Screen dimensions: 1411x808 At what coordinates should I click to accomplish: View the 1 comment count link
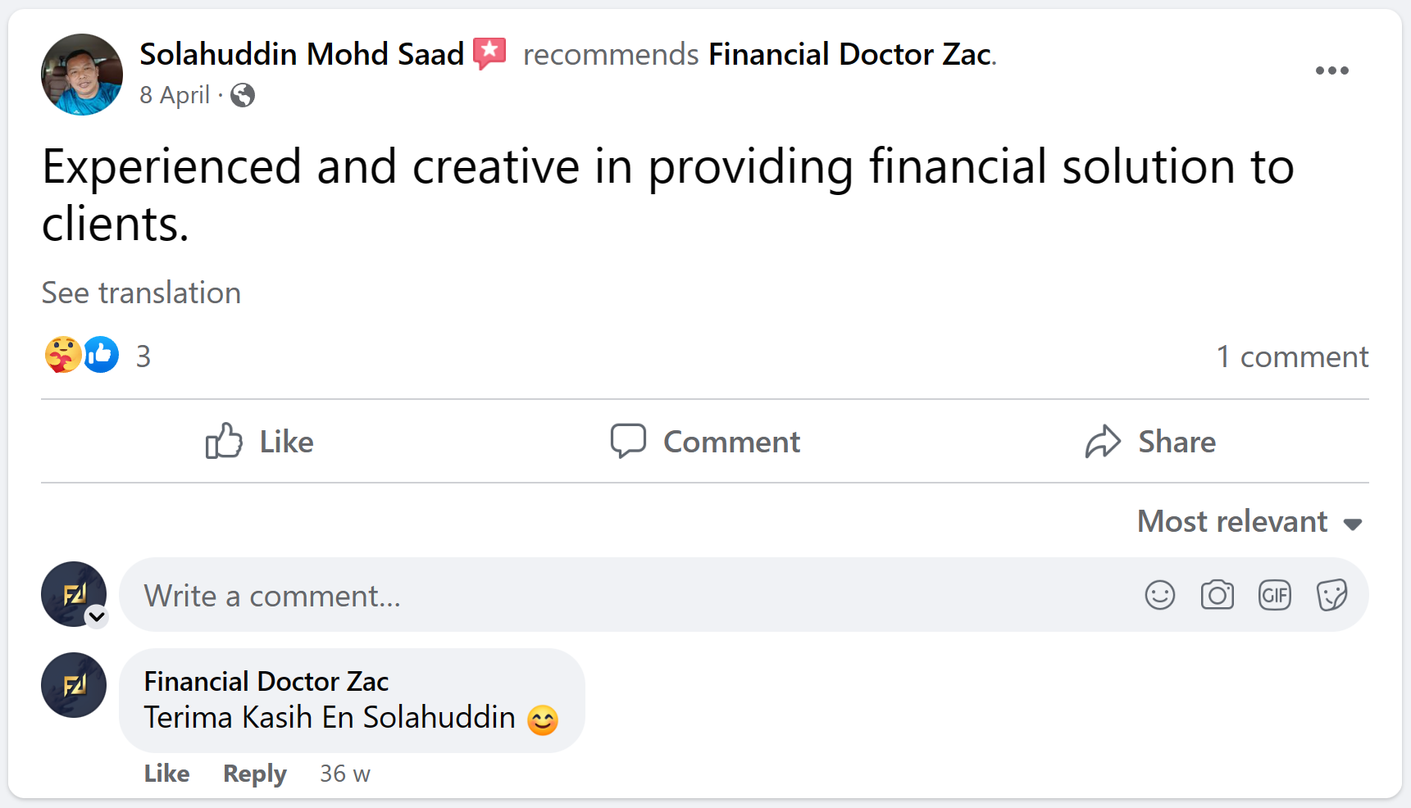(x=1292, y=356)
